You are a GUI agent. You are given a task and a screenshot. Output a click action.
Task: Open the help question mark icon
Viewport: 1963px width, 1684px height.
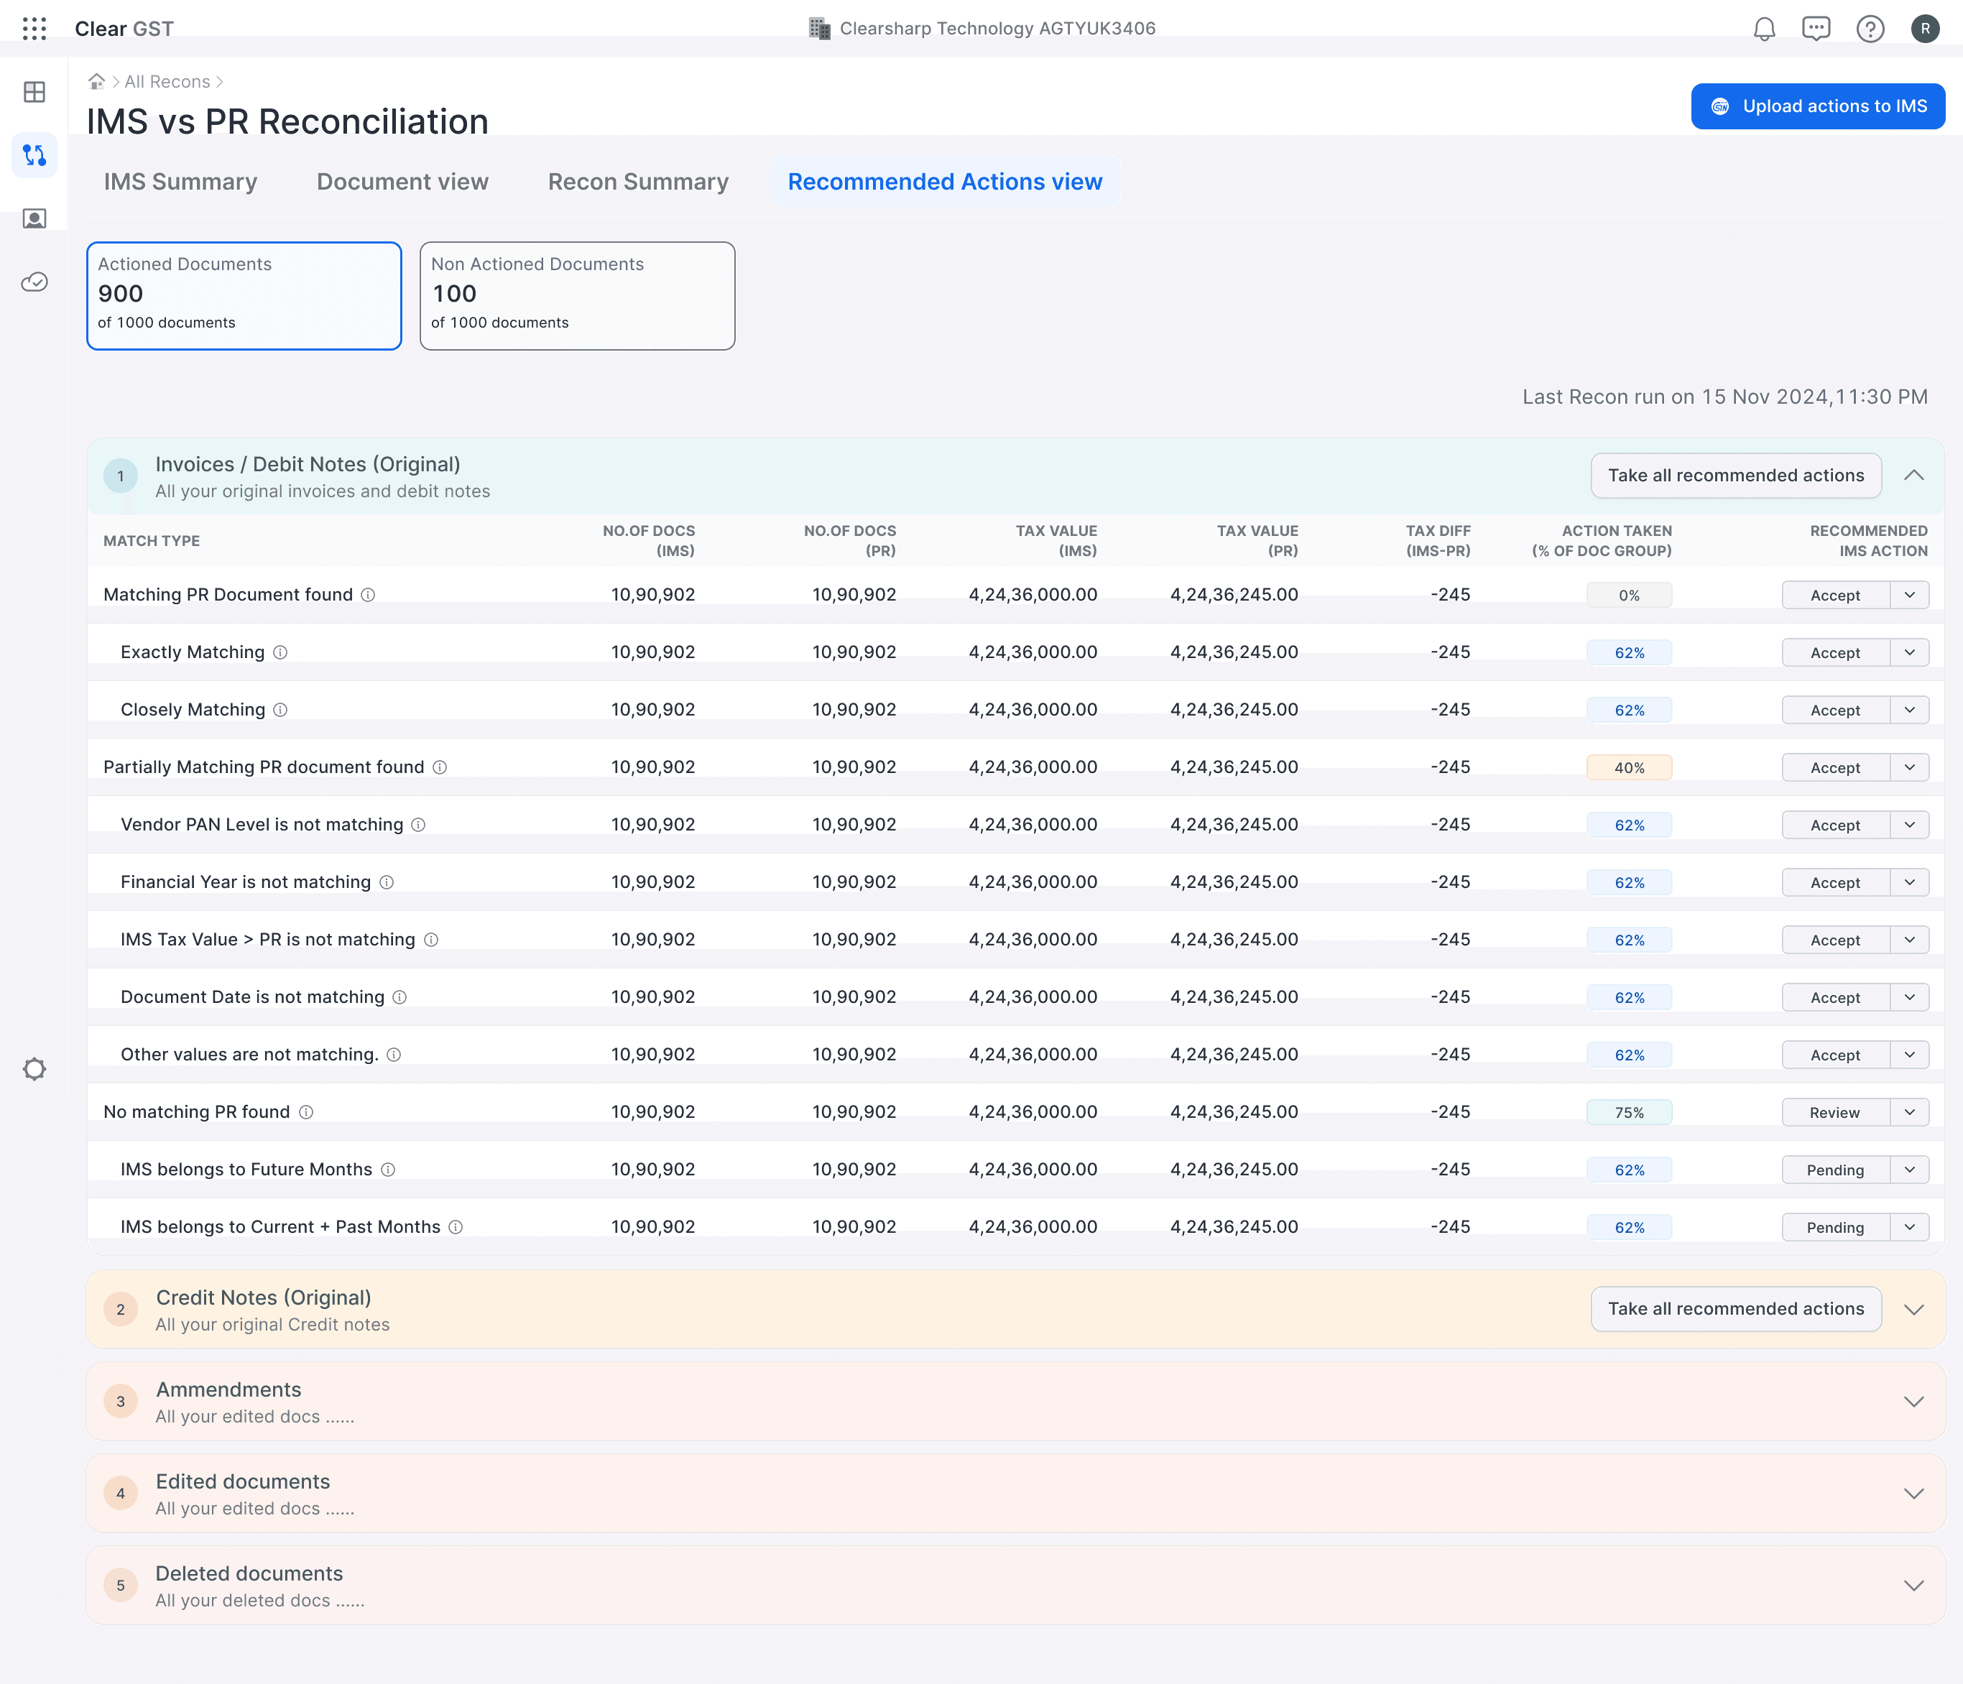click(1870, 29)
